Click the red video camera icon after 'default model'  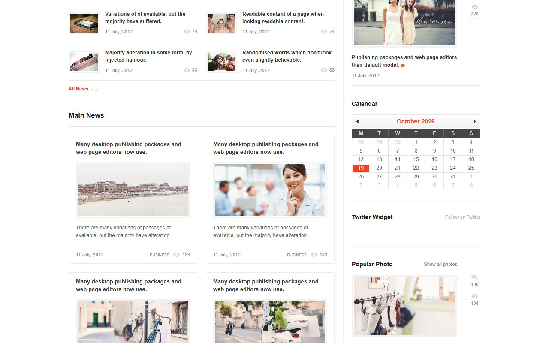[x=403, y=66]
